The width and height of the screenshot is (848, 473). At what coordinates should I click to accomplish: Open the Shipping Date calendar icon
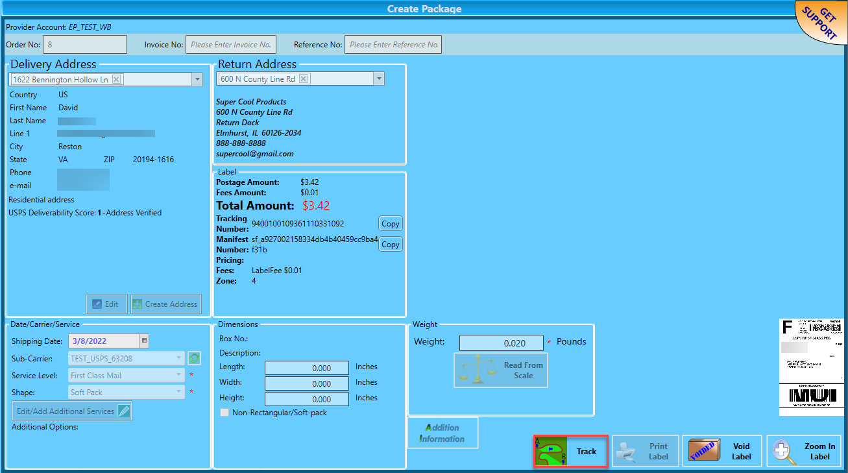point(144,341)
